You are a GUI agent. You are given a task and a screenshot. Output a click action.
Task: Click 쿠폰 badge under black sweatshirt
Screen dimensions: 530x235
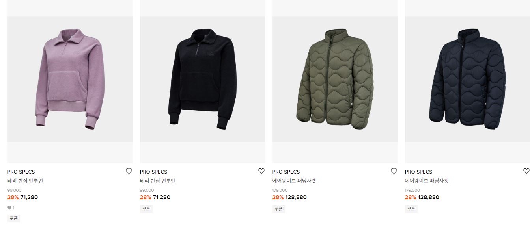146,209
